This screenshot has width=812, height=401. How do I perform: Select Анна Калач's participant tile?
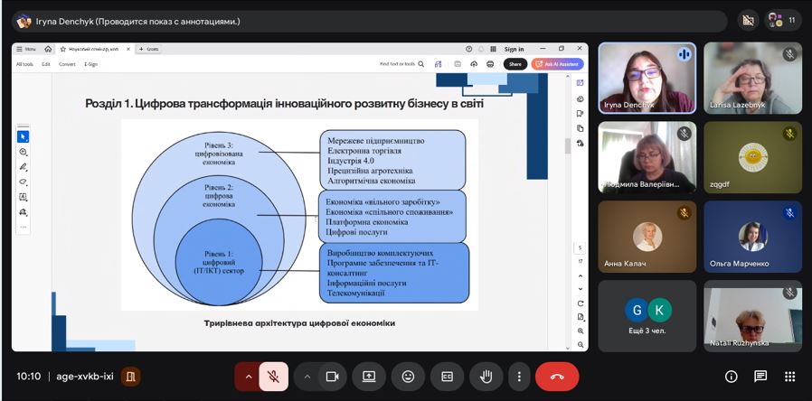[x=647, y=237]
